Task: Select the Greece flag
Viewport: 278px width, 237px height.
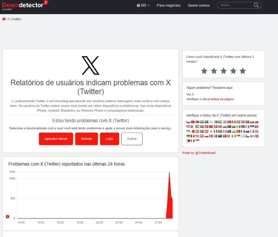Action: (225, 122)
